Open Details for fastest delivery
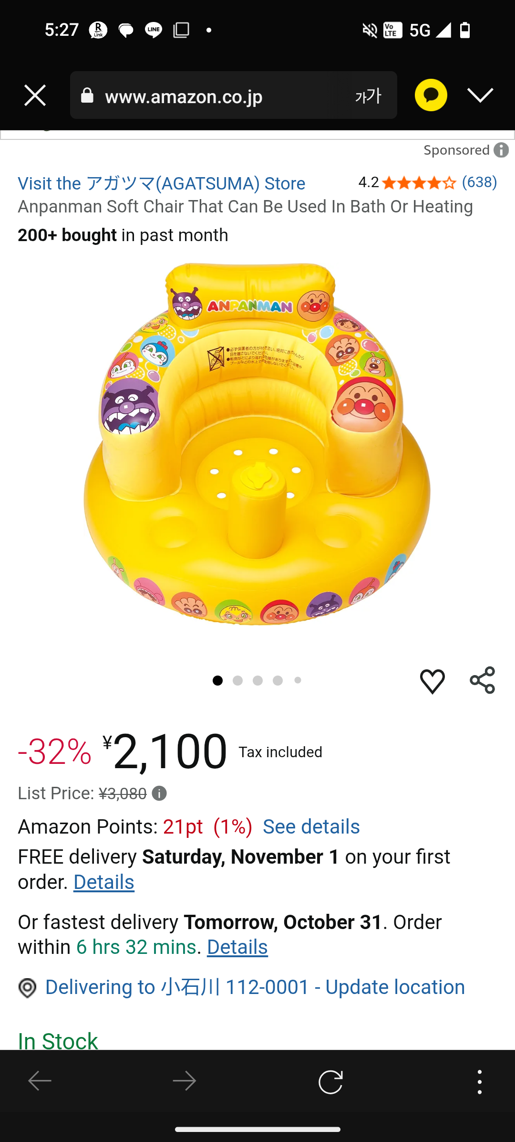The width and height of the screenshot is (515, 1142). [x=237, y=947]
